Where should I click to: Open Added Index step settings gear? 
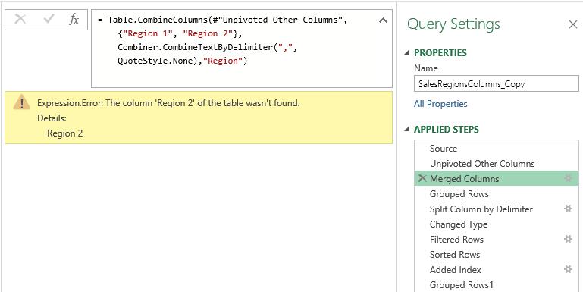568,270
